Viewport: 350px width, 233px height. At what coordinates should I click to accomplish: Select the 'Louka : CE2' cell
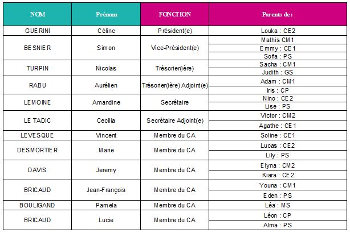(x=278, y=31)
